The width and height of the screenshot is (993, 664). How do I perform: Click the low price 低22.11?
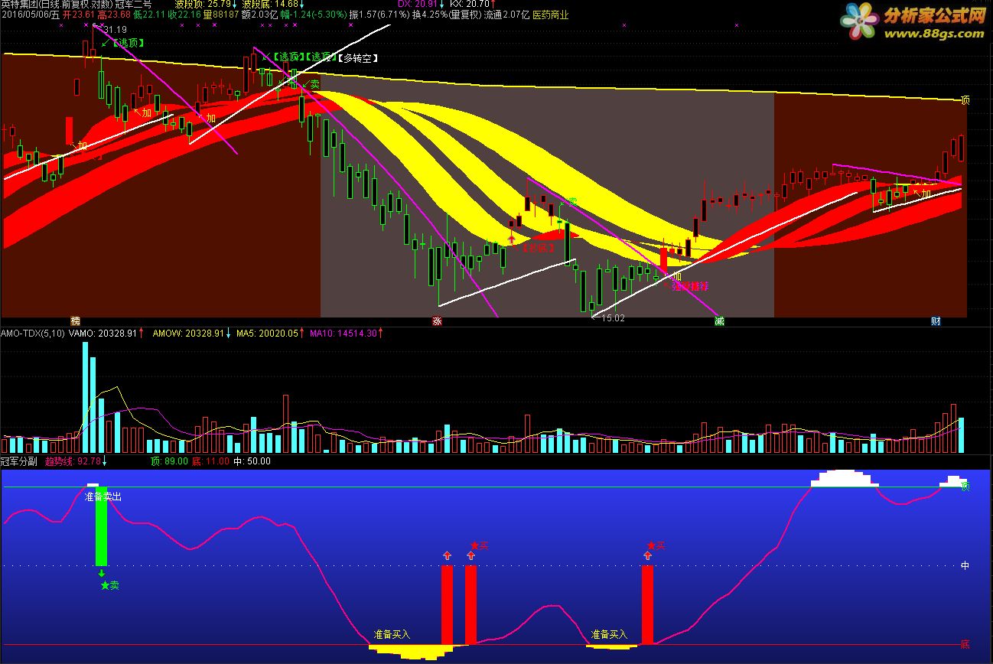point(148,15)
